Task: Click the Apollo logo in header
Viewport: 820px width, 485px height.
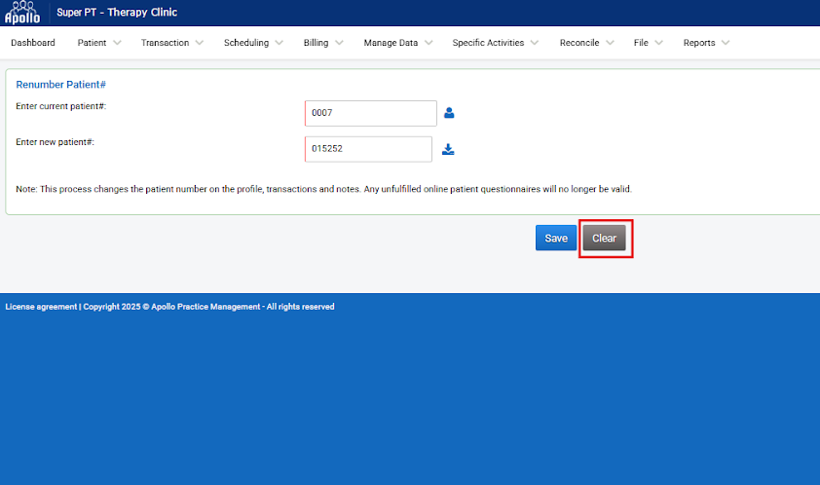Action: pyautogui.click(x=22, y=13)
